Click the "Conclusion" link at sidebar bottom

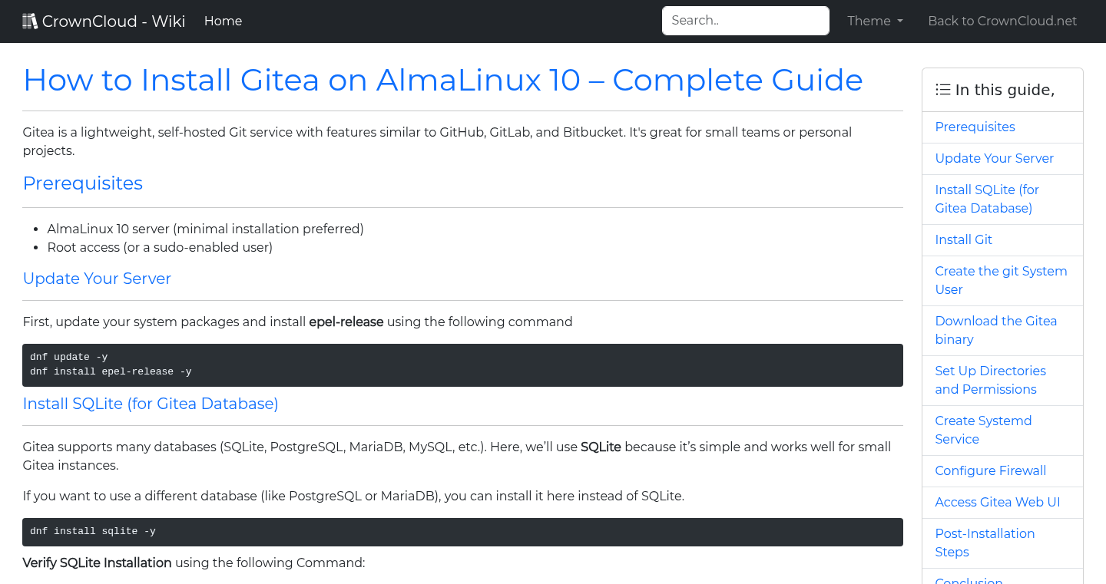(969, 580)
